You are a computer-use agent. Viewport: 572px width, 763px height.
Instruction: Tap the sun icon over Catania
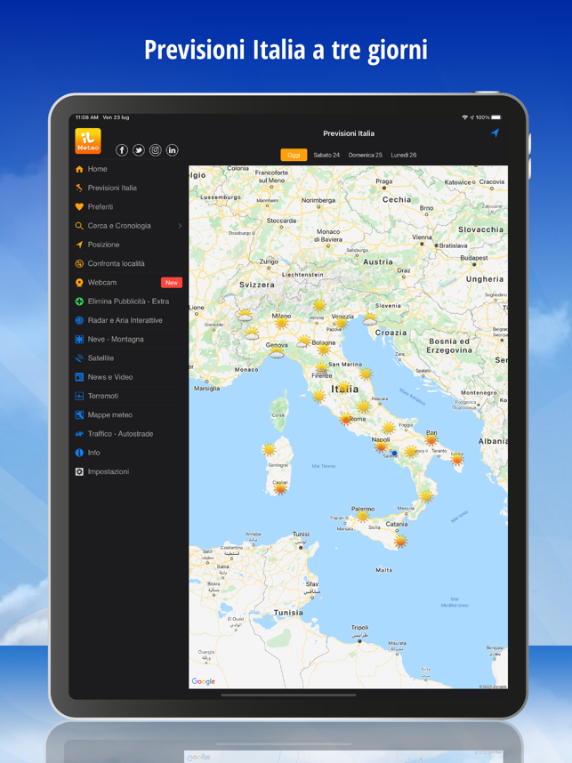(x=400, y=541)
